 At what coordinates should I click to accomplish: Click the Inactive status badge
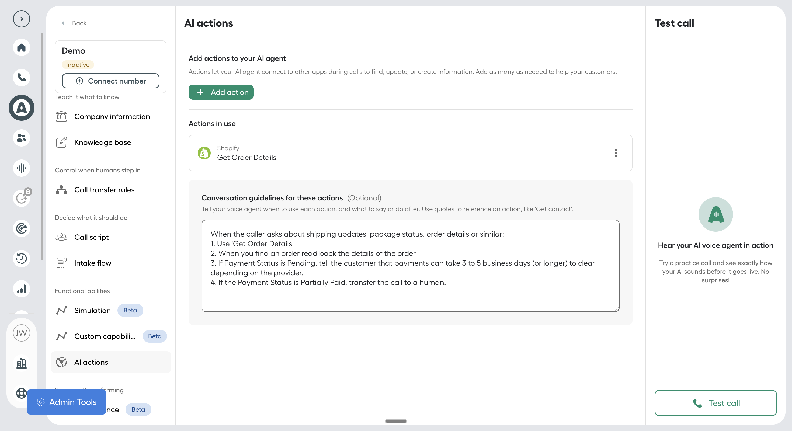click(x=78, y=65)
